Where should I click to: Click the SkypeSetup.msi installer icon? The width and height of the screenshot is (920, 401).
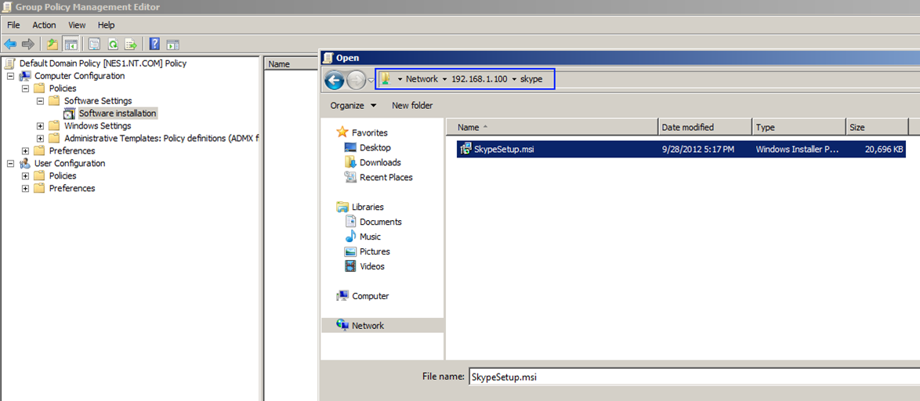(x=465, y=149)
